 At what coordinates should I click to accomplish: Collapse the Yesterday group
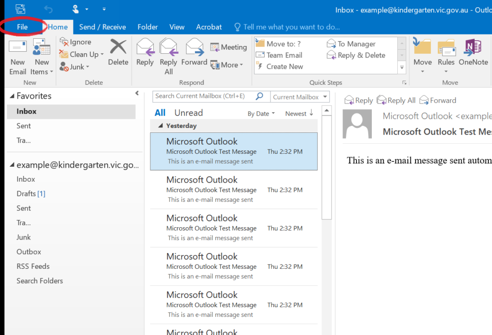point(160,126)
